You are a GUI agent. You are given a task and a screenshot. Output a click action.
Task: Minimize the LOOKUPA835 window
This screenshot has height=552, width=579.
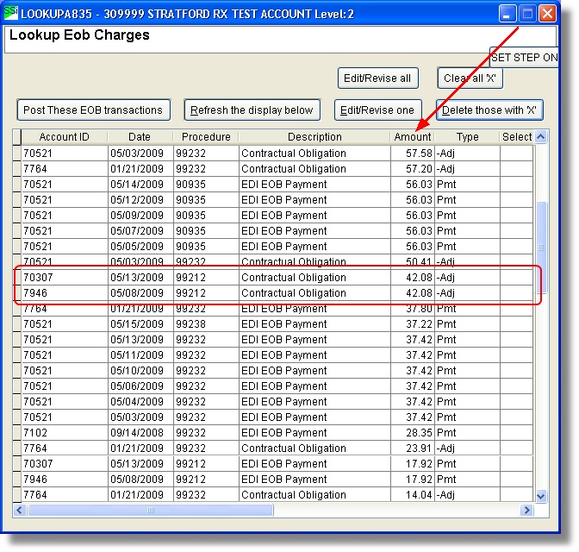[507, 14]
